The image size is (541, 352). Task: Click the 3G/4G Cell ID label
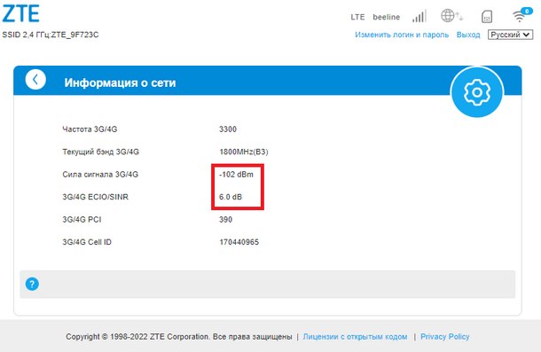[x=87, y=242]
